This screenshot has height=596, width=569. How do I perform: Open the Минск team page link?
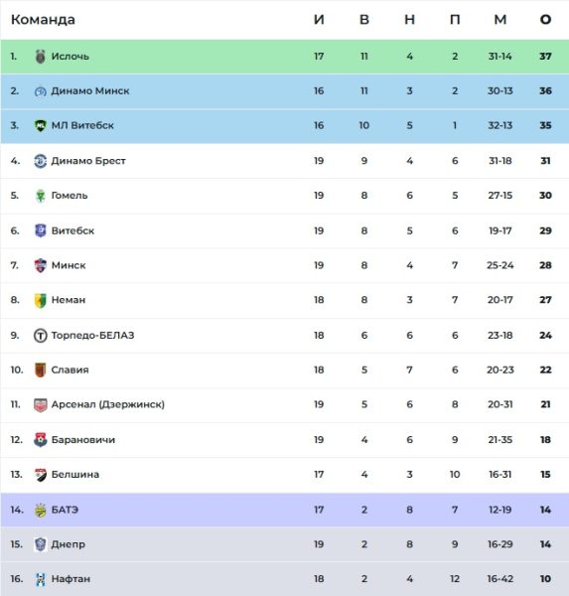coord(69,265)
